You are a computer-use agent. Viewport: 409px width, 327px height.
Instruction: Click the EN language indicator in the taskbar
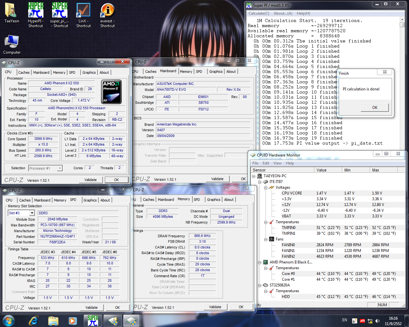click(344, 320)
